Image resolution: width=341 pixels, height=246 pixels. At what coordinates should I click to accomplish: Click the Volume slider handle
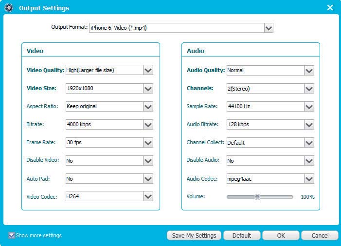tap(257, 197)
